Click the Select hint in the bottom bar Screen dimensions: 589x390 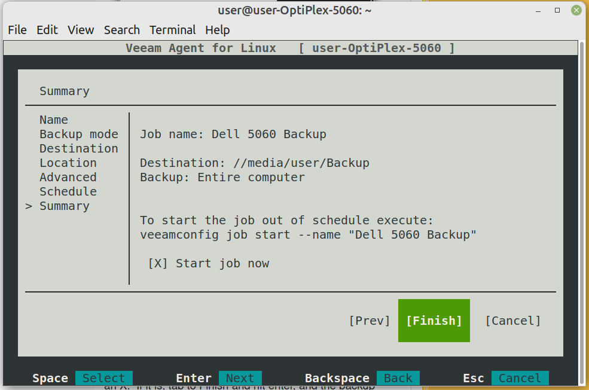(103, 378)
